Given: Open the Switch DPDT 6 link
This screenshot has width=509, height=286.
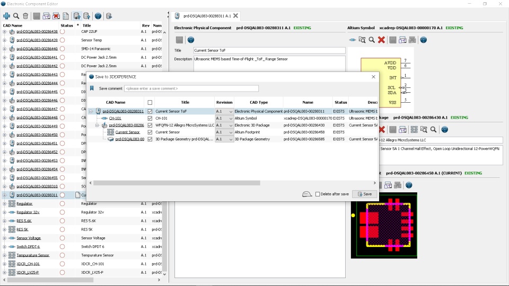Looking at the screenshot, I should point(28,247).
